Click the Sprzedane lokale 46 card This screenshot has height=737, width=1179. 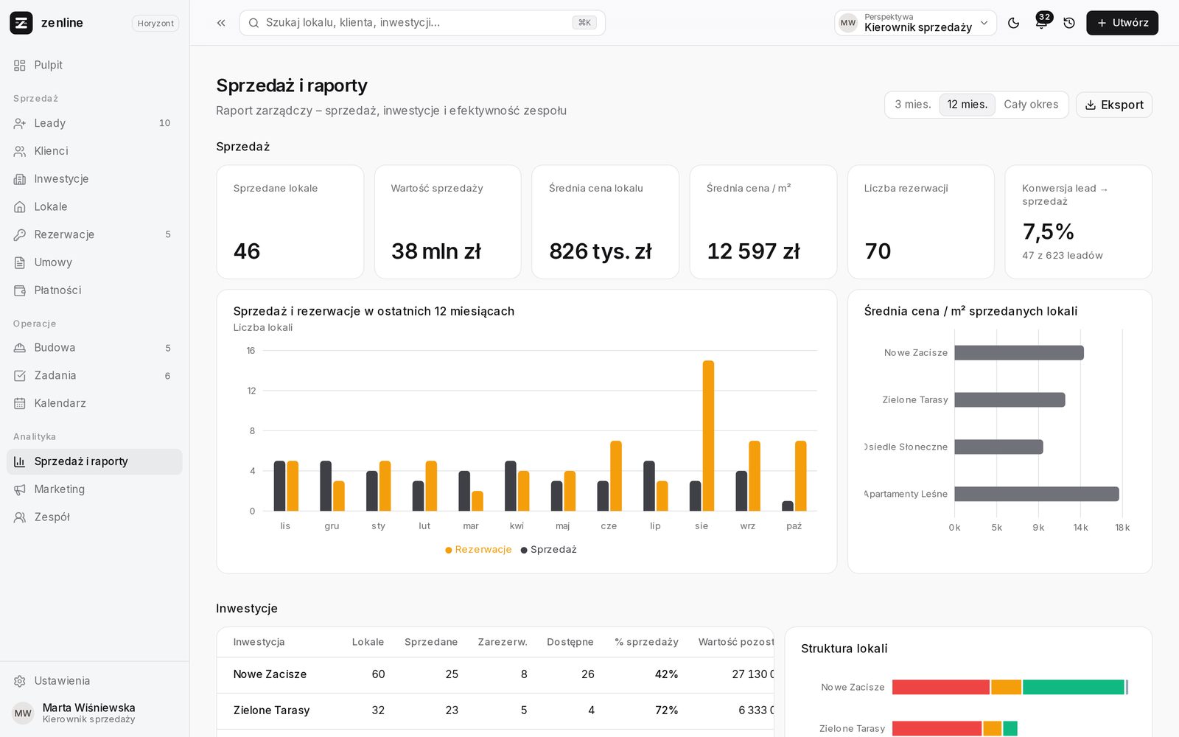(290, 222)
